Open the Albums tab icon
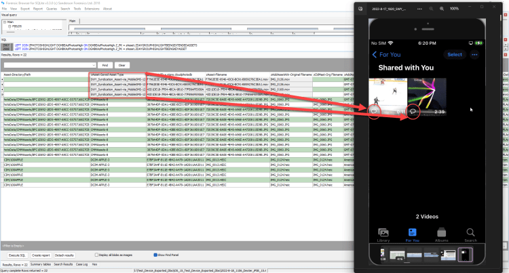The height and width of the screenshot is (273, 509). pos(441,232)
